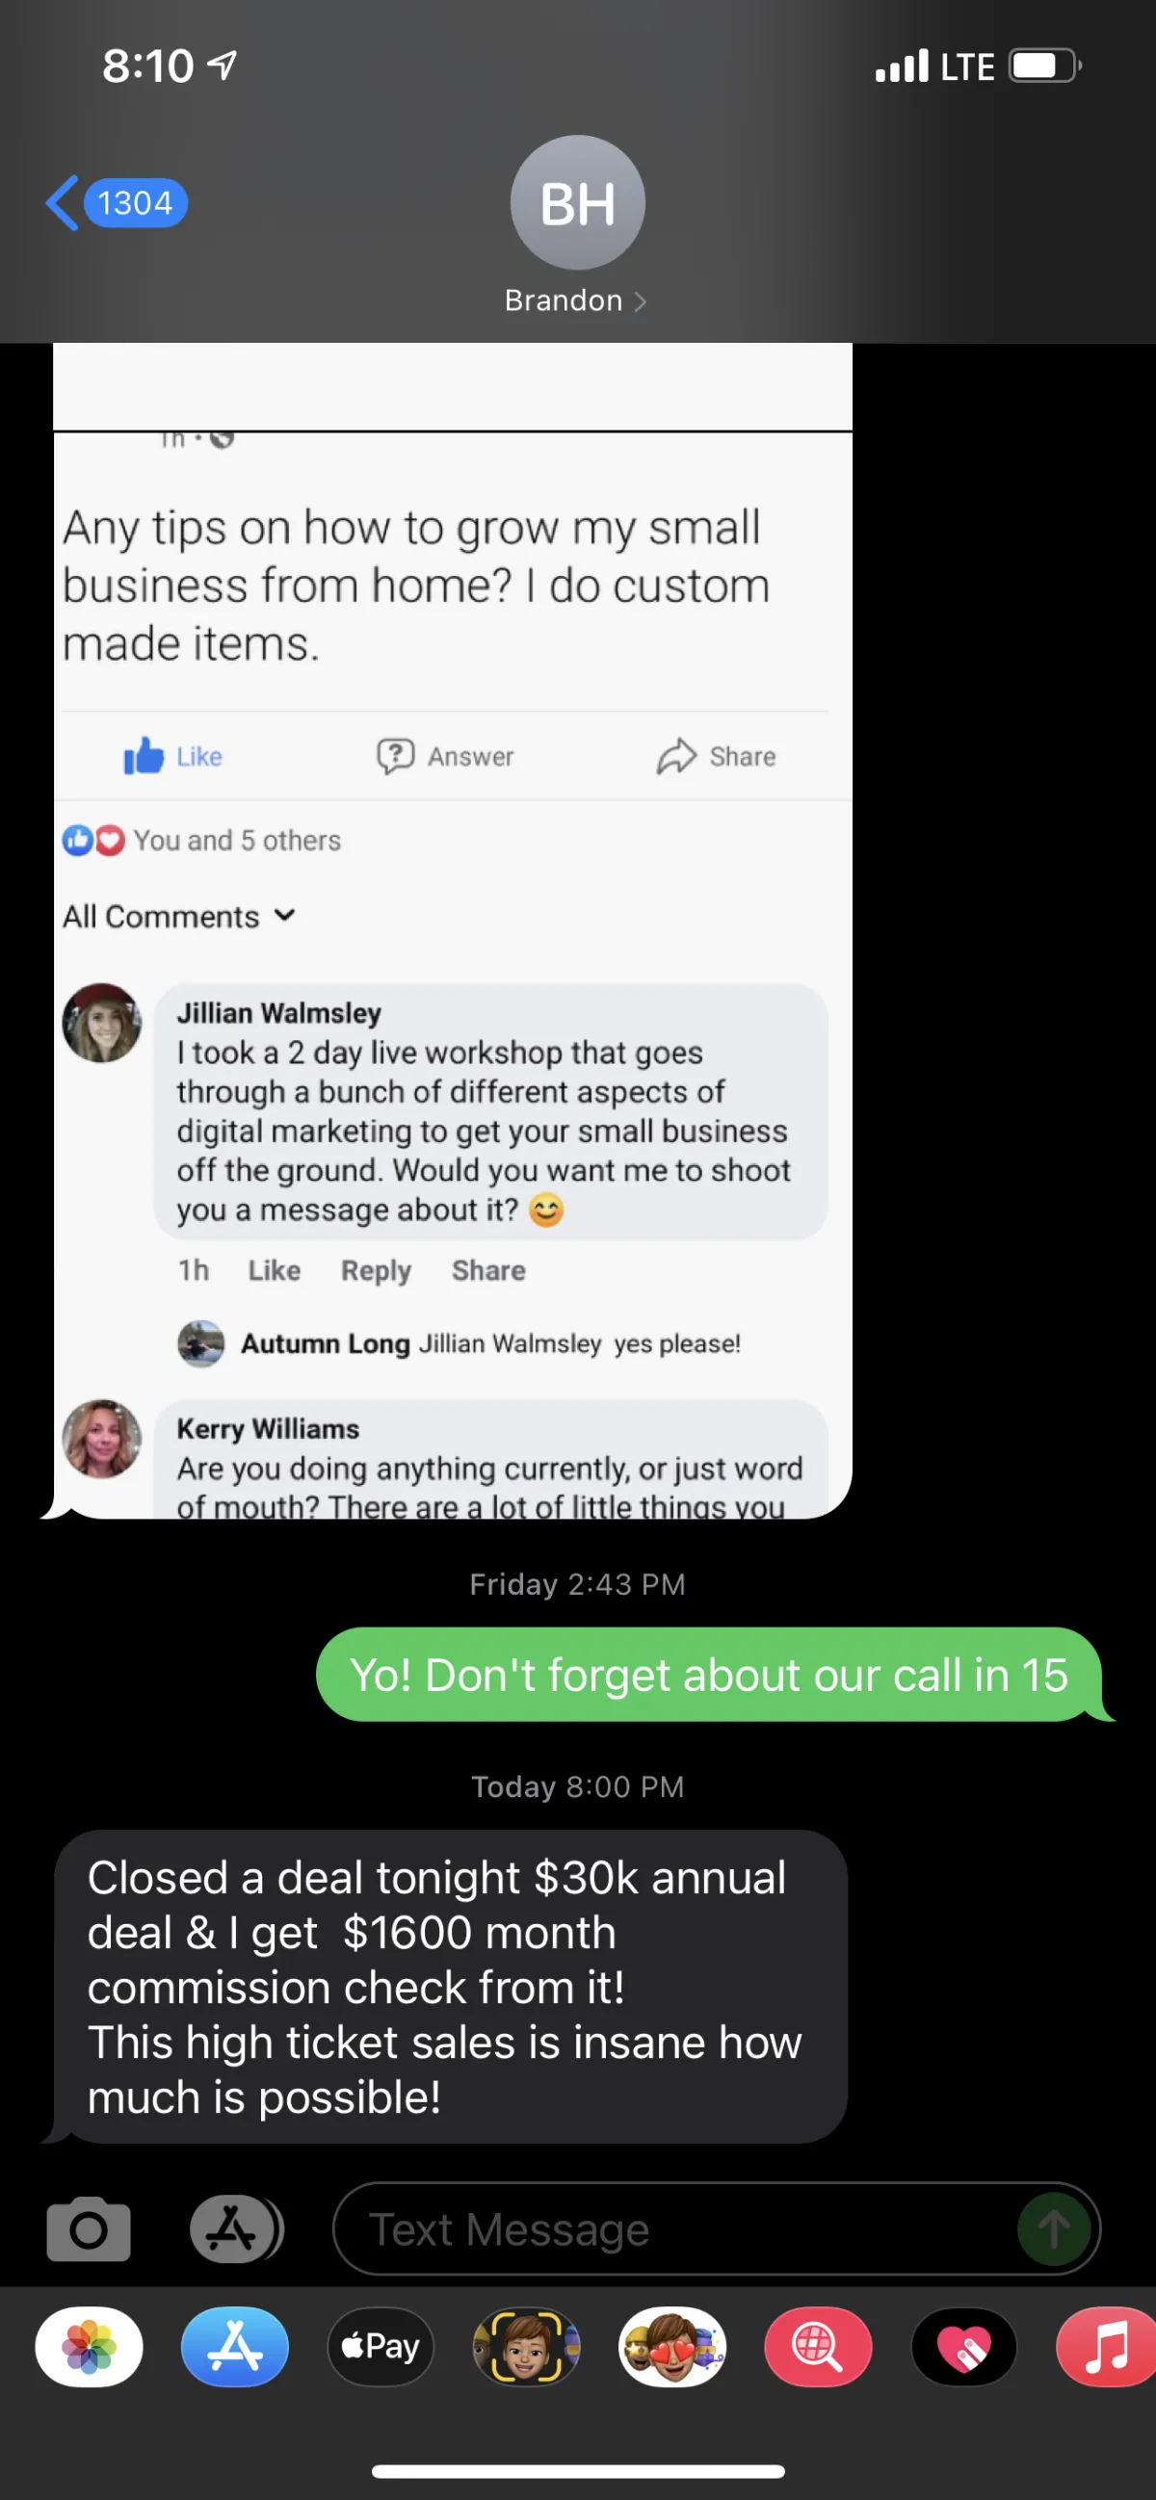Tap the battery indicator in status bar
The image size is (1156, 2500).
click(1045, 66)
